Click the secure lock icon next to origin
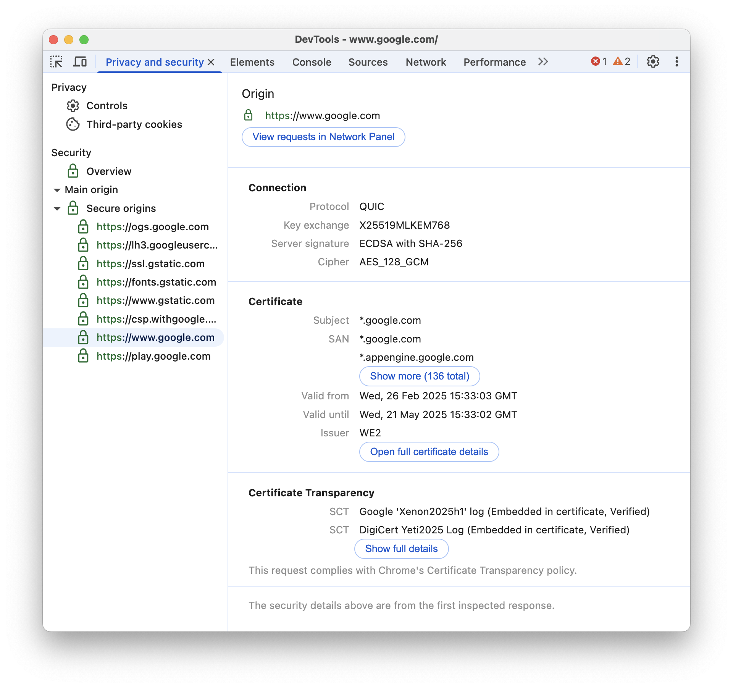733x688 pixels. [x=248, y=115]
